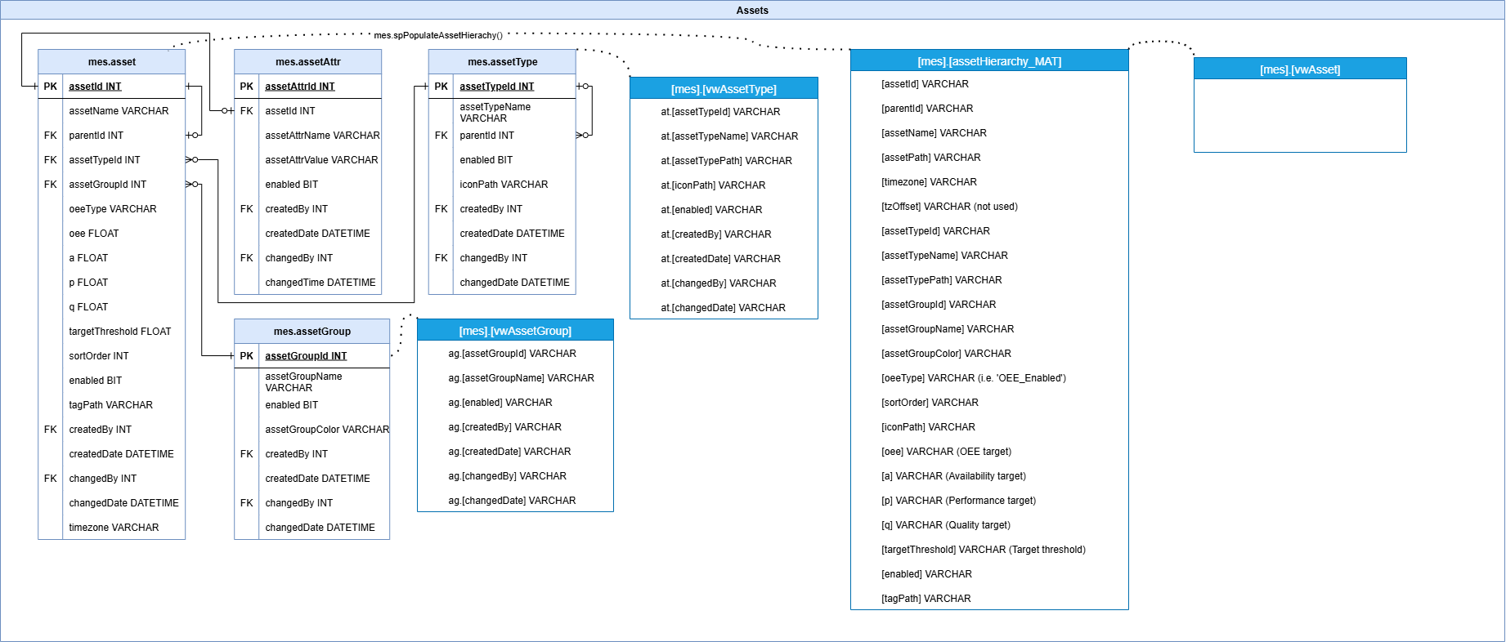
Task: Select [assetTypePath] VARCHAR in assetHierarchy_MAT
Action: (x=989, y=280)
